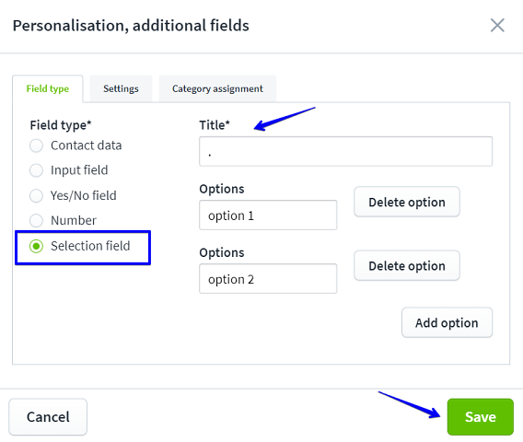The width and height of the screenshot is (523, 442).
Task: Choose the Yes/No field radio button
Action: point(36,196)
